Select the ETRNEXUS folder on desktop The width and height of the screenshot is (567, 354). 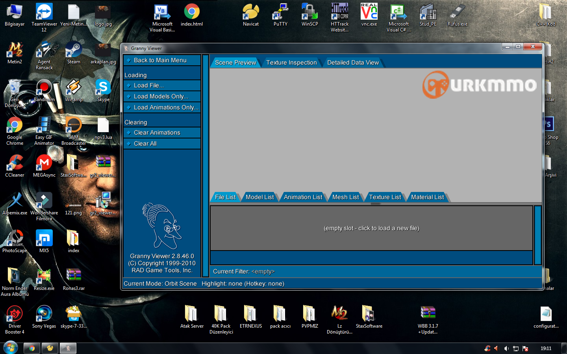pos(251,317)
